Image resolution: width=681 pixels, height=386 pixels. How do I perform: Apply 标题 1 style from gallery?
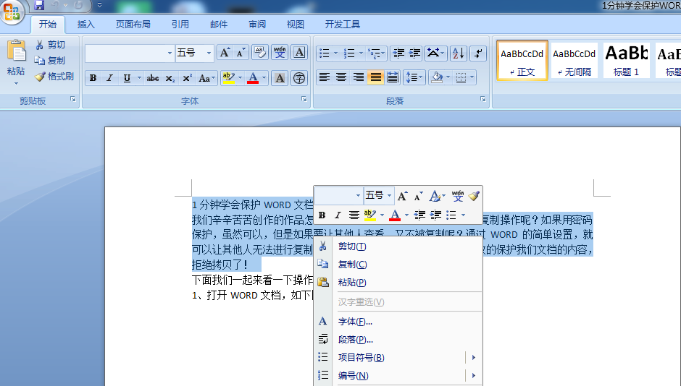click(x=626, y=61)
